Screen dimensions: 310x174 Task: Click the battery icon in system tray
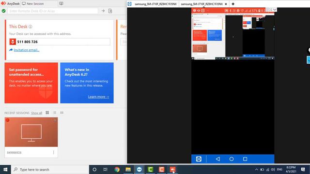click(x=262, y=170)
